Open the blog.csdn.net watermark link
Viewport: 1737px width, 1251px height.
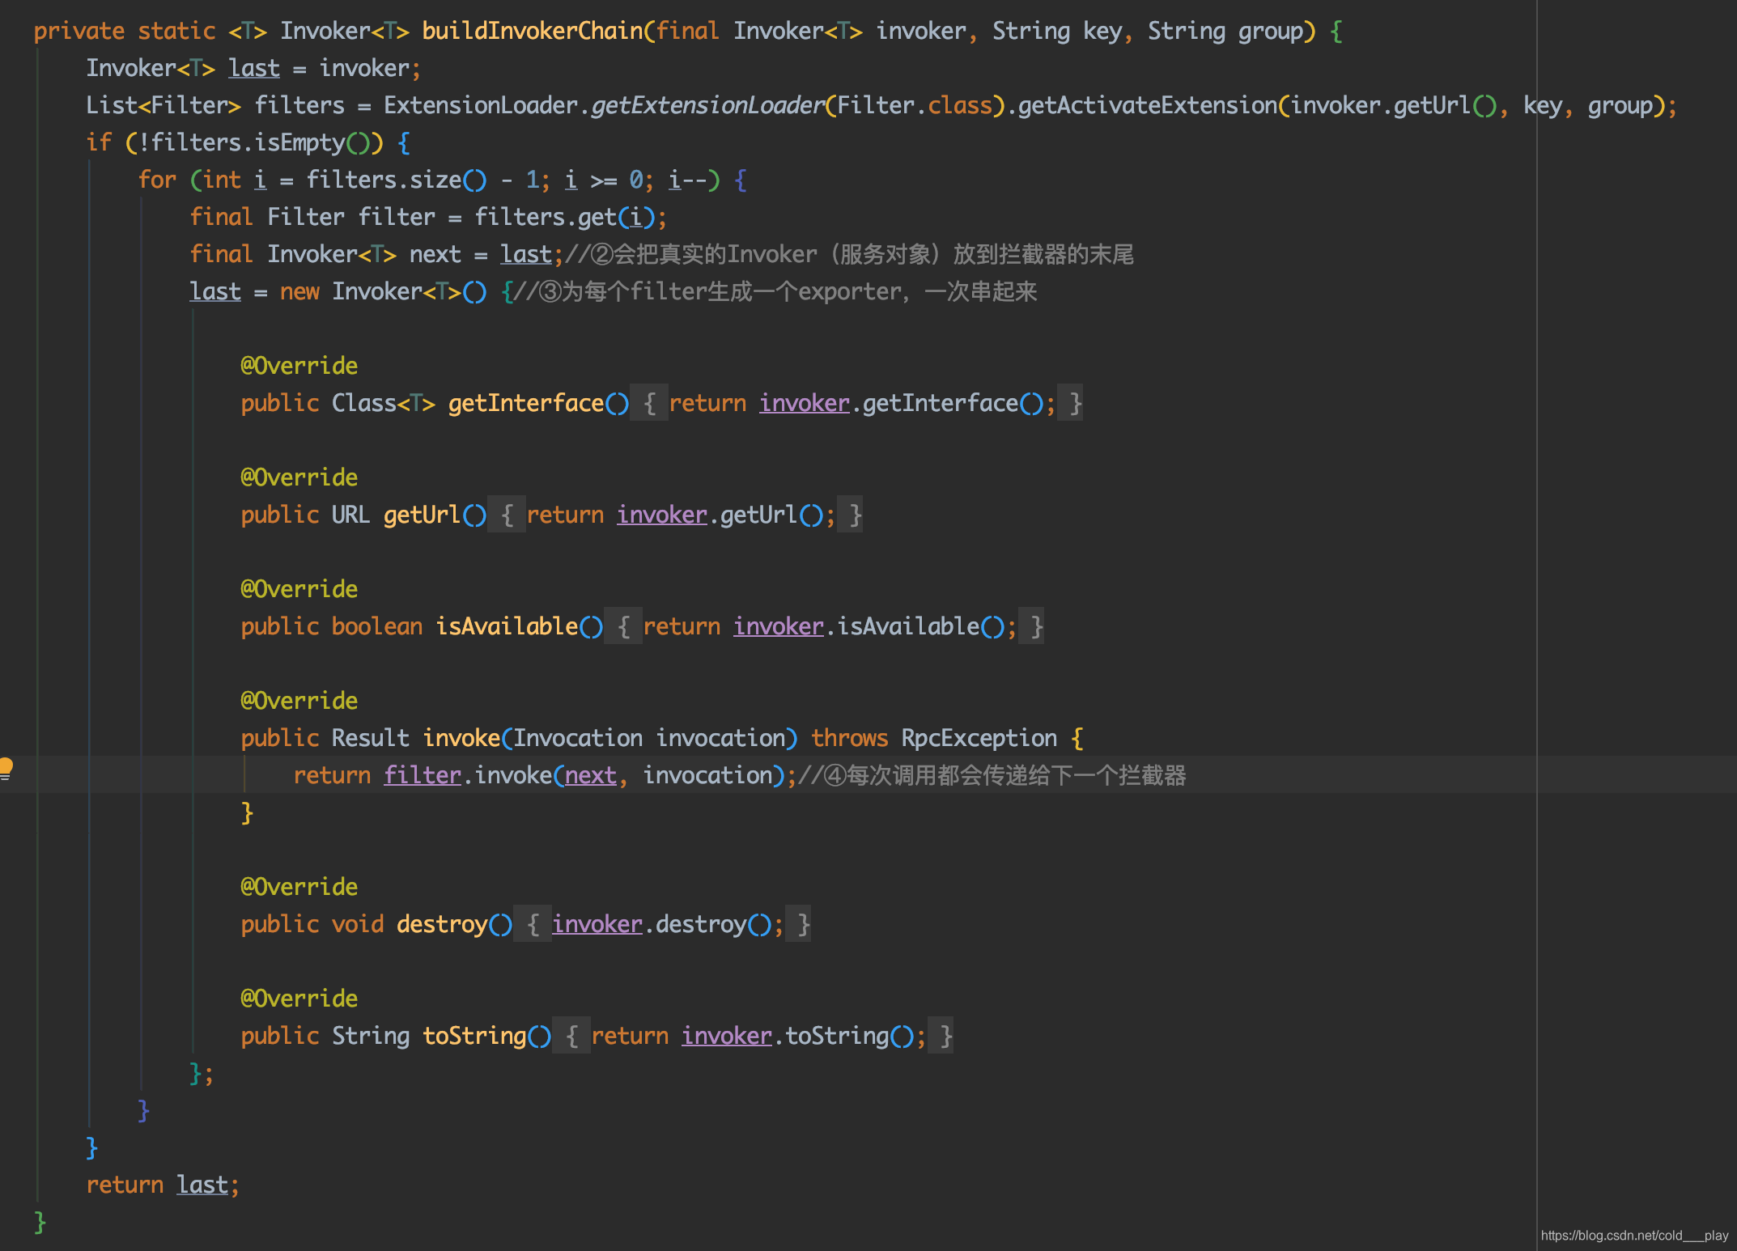tap(1634, 1236)
